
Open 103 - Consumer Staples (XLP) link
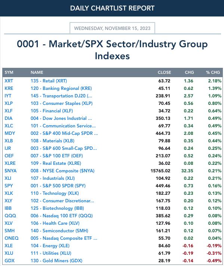pos(61,103)
